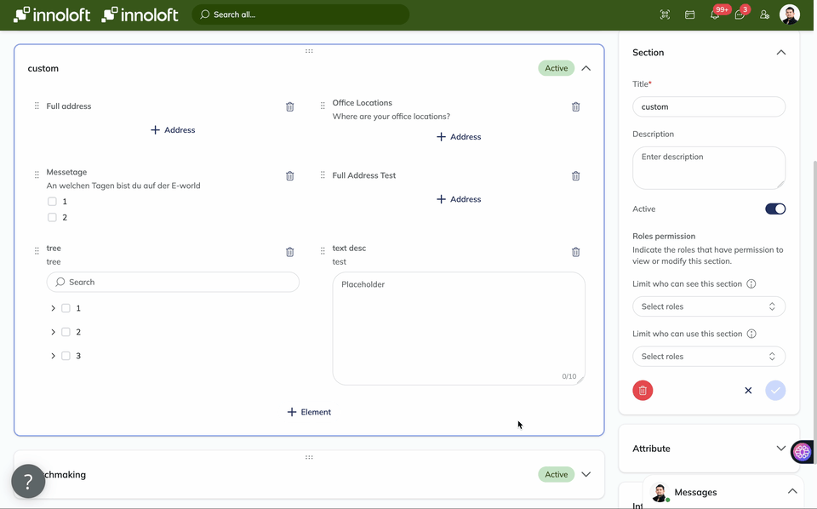Tick checkbox for tree item 3
Viewport: 817px width, 509px height.
(x=66, y=356)
